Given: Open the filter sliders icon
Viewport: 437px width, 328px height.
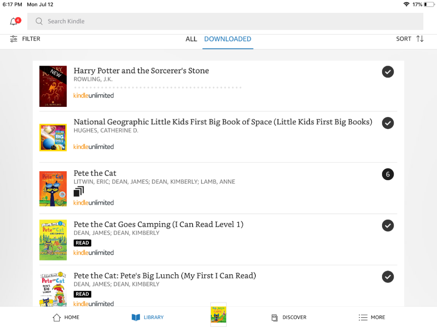Looking at the screenshot, I should tap(13, 39).
